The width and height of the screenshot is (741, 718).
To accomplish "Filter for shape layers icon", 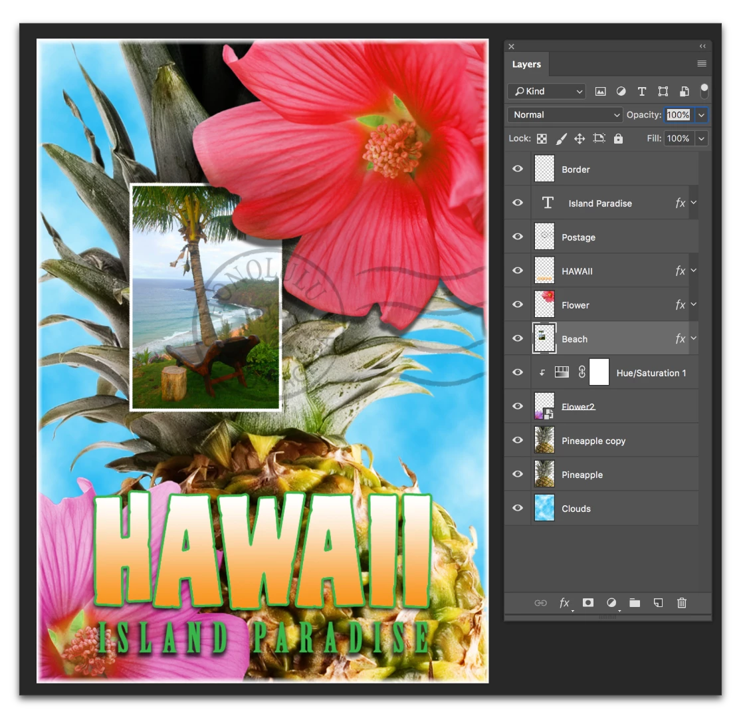I will [663, 92].
